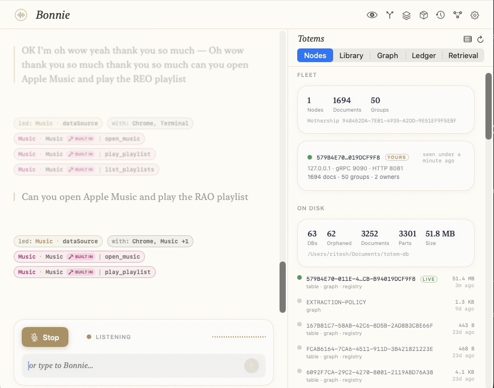Click the green status dot on YOURS node

pyautogui.click(x=310, y=157)
